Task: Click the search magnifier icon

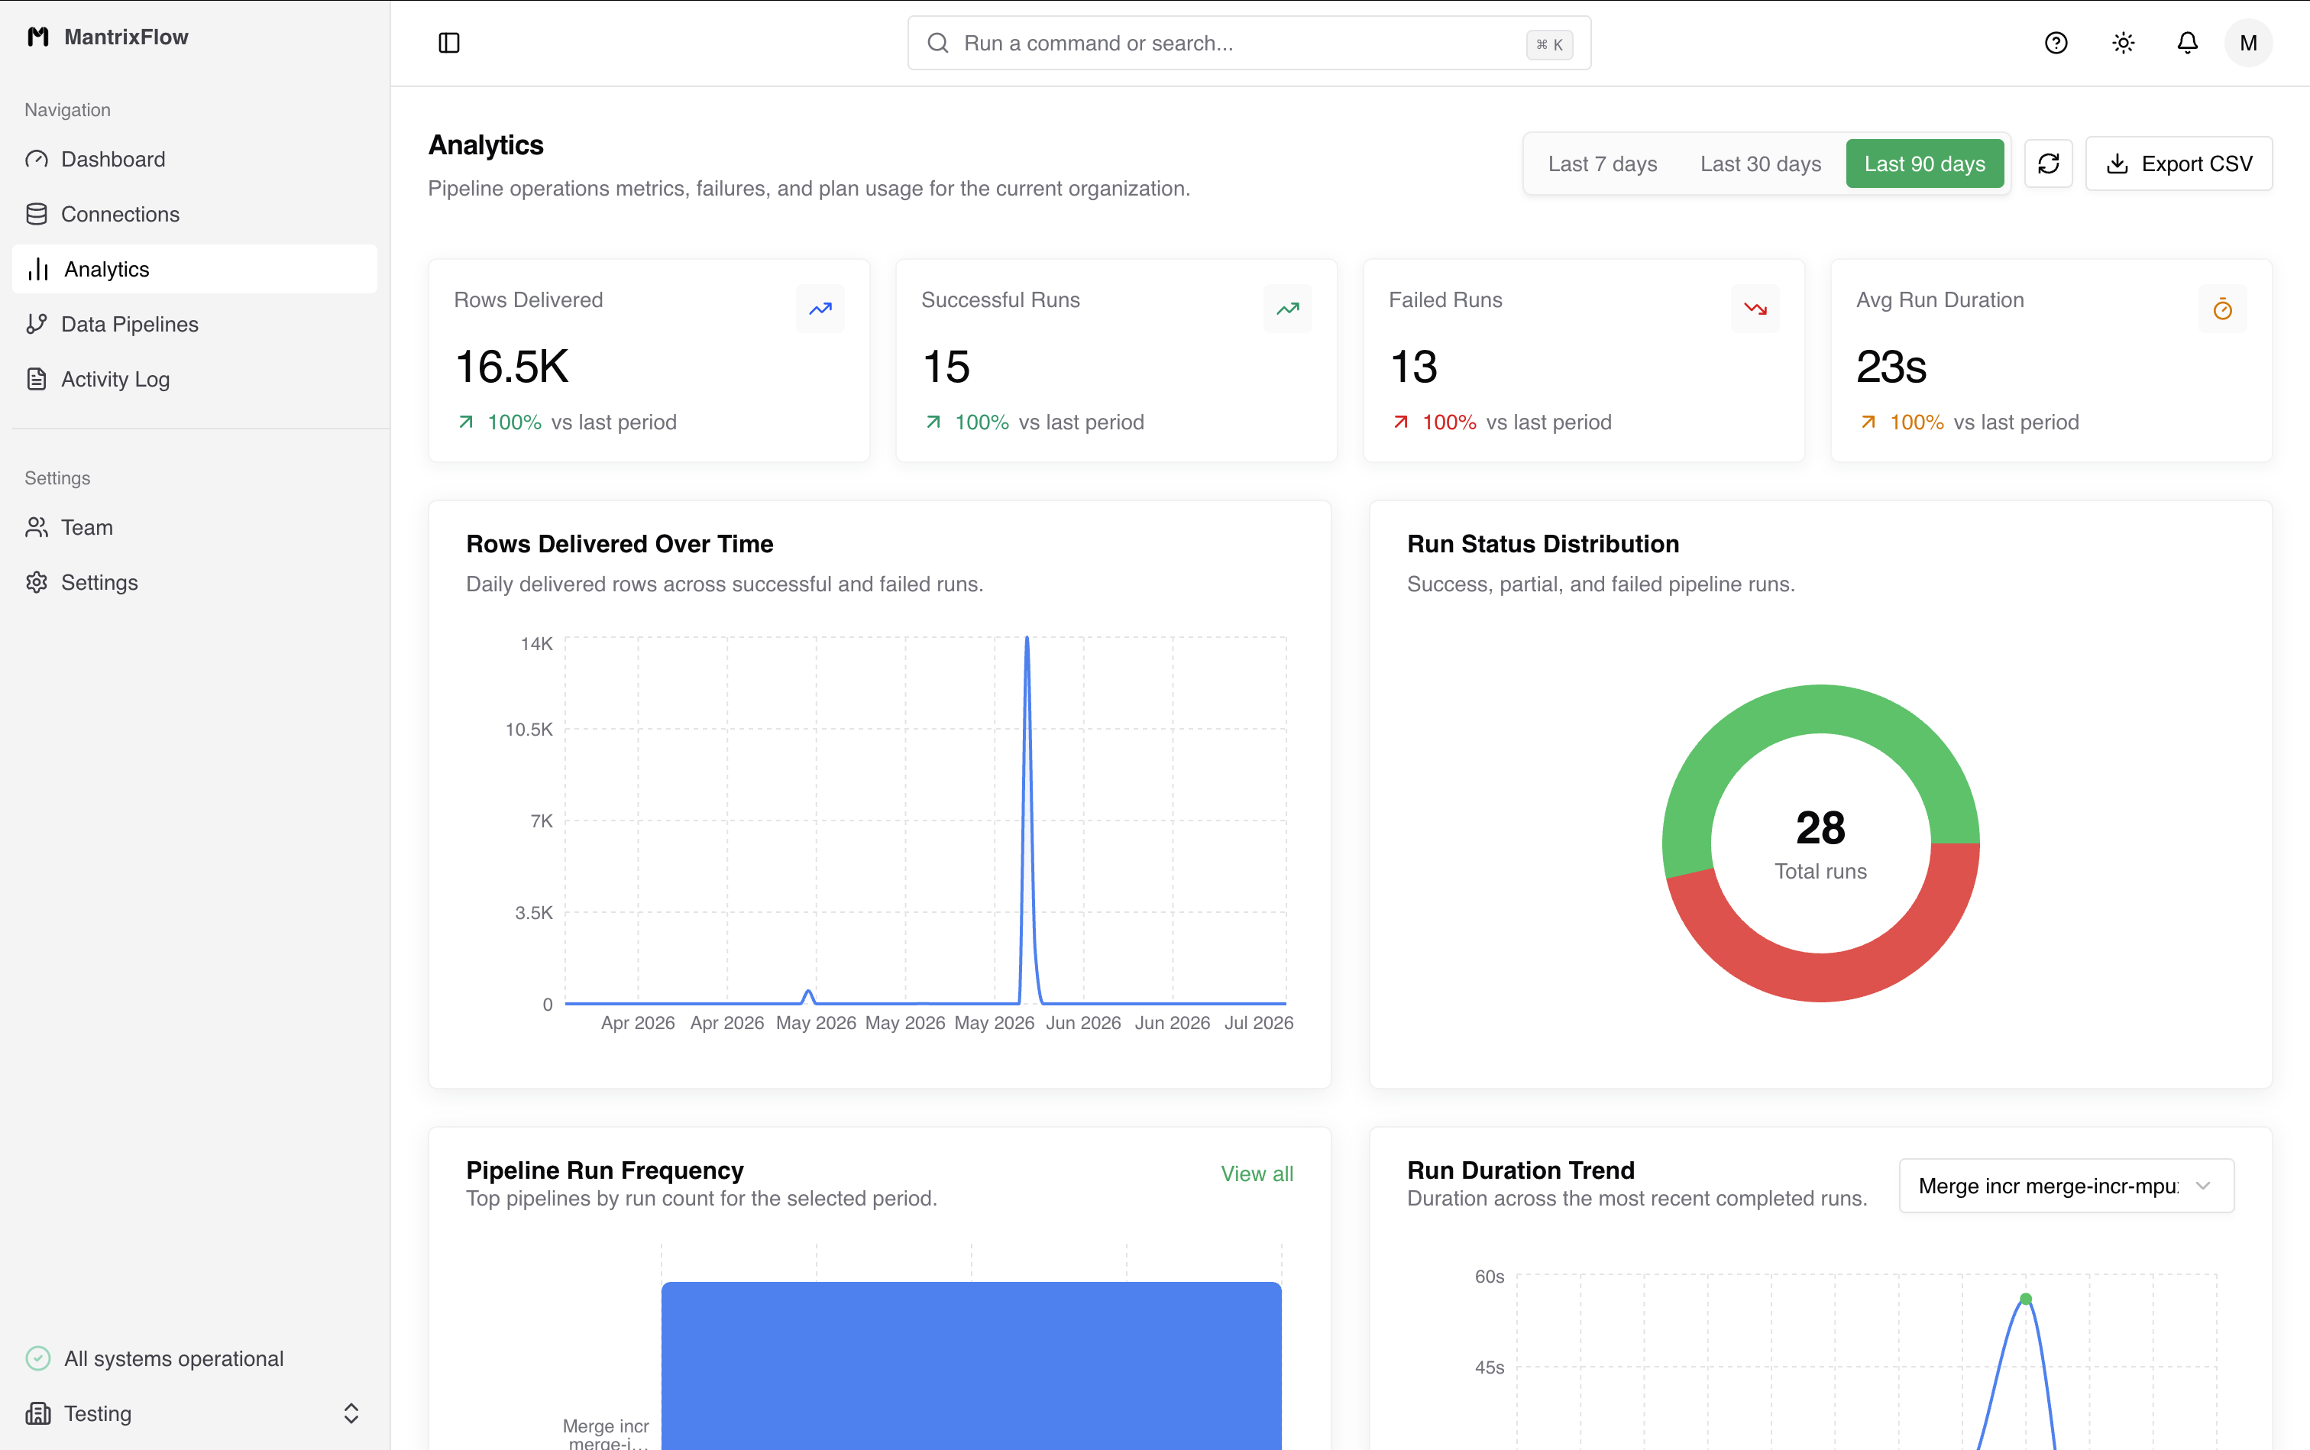Action: tap(938, 43)
